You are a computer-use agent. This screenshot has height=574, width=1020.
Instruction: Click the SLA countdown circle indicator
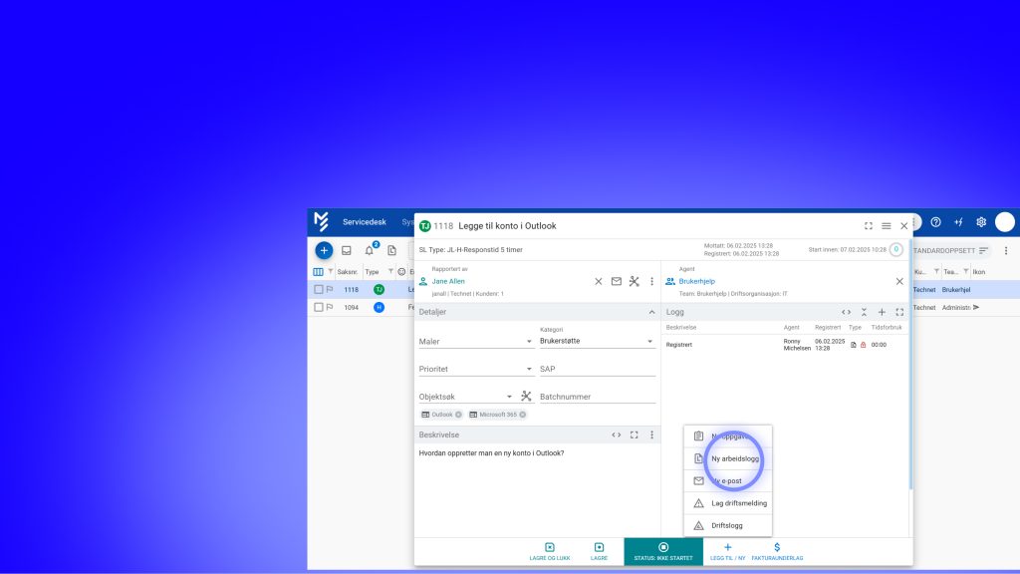coord(895,250)
